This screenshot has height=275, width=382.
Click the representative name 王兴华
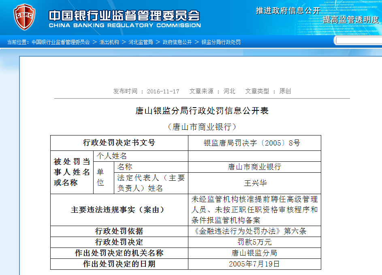(x=255, y=183)
